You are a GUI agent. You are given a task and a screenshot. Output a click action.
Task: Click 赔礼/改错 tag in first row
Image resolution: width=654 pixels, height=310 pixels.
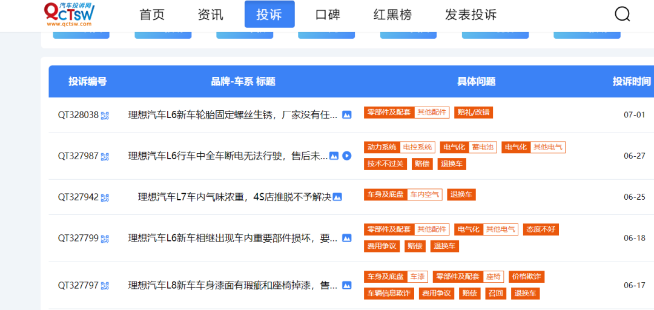tap(474, 112)
